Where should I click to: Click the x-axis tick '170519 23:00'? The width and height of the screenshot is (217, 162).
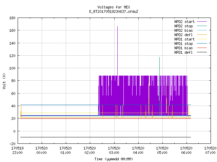point(17,151)
